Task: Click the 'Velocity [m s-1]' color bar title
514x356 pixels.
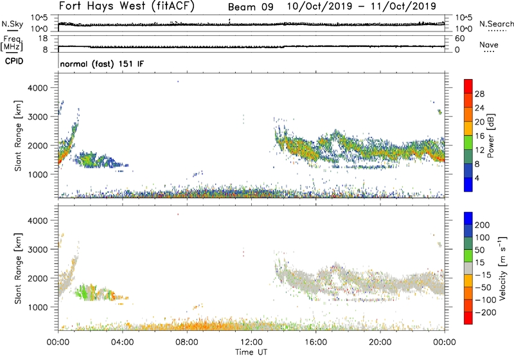Action: pos(502,268)
